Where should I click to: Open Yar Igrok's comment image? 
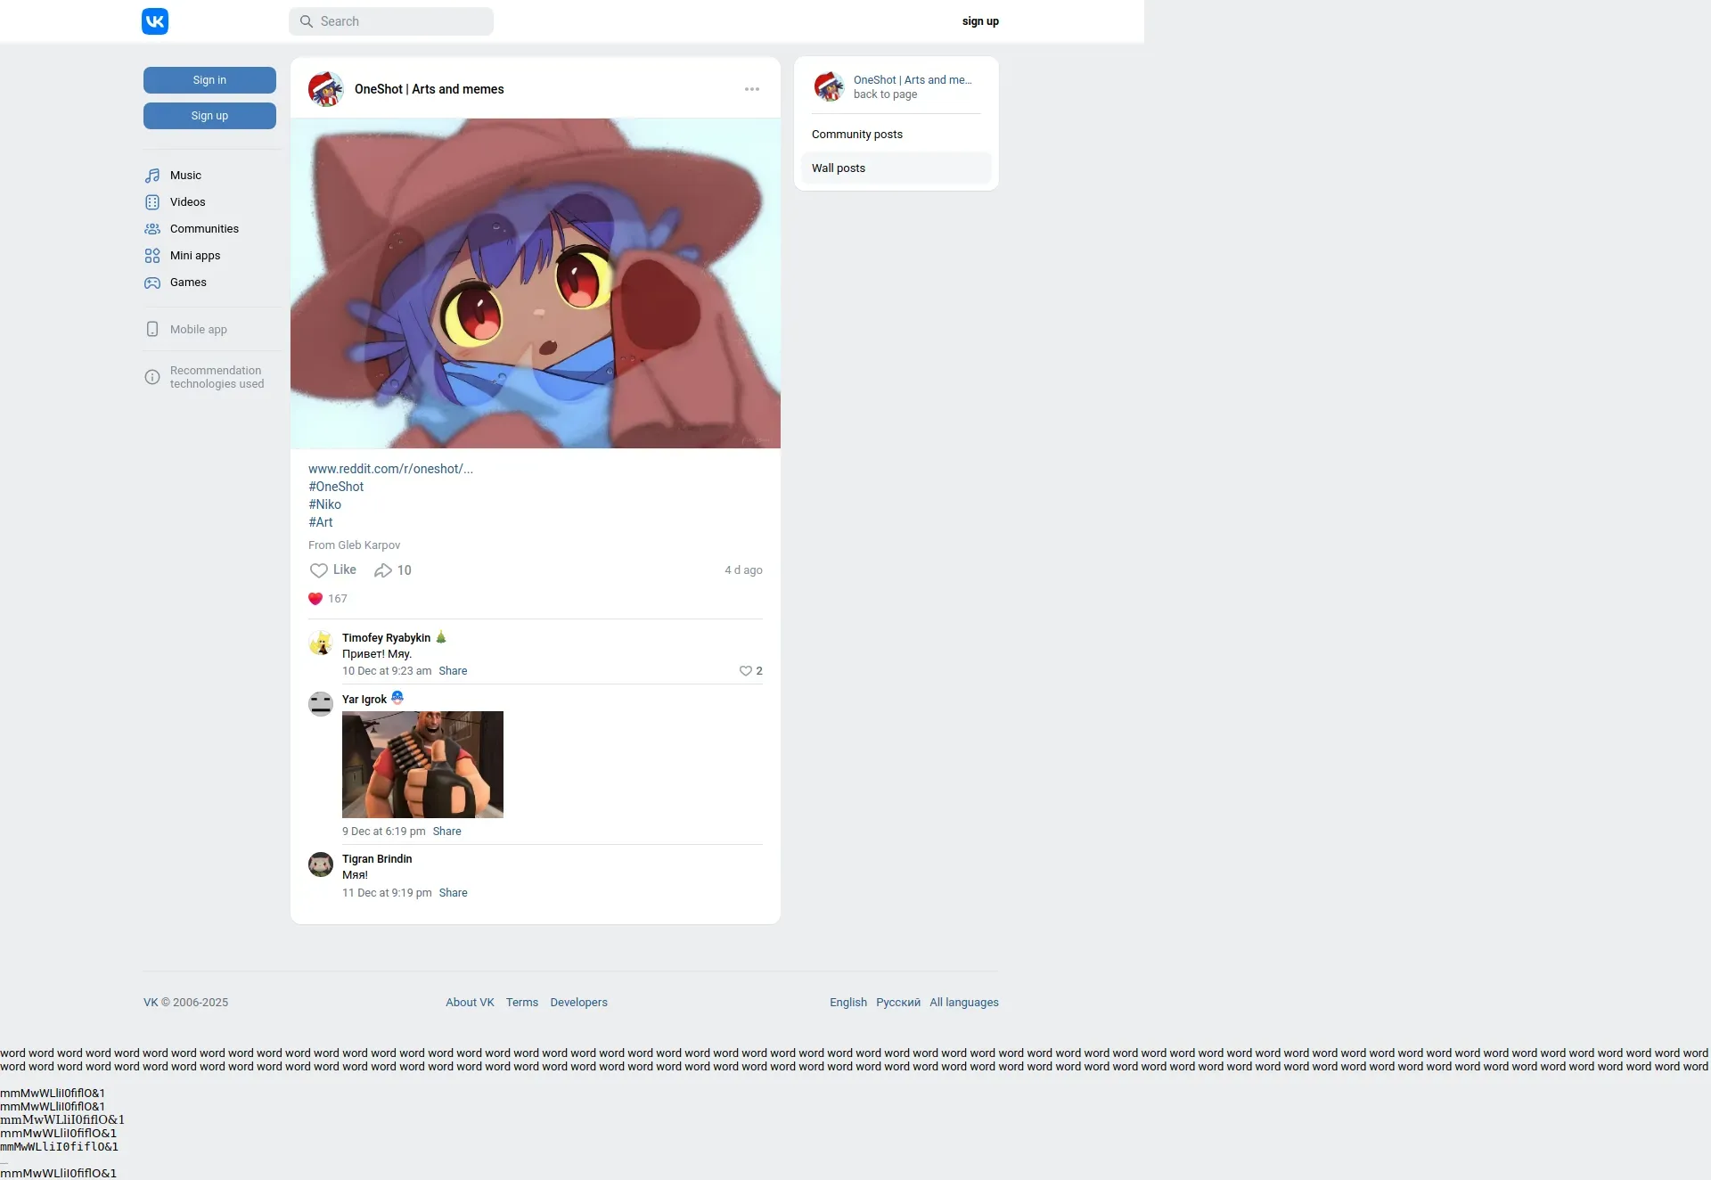[x=422, y=765]
